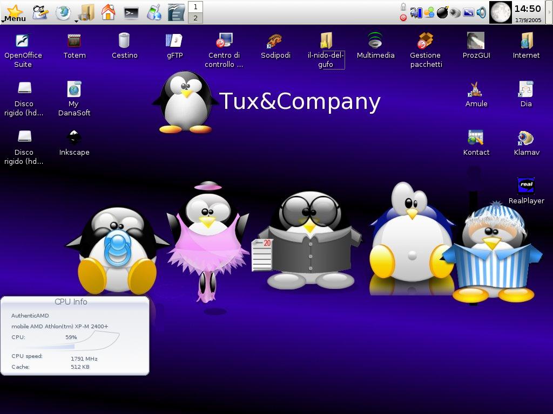Open the battery monitor tray icon
553x414 pixels.
point(416,13)
